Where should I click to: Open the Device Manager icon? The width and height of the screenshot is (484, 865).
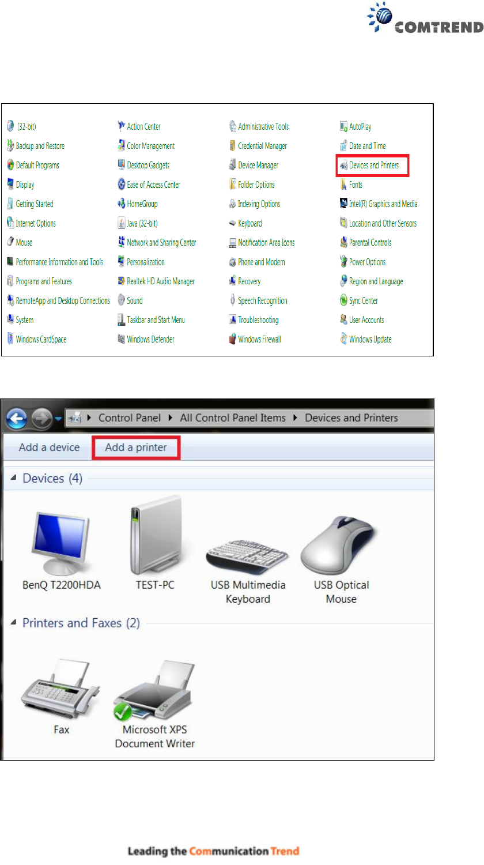[233, 165]
